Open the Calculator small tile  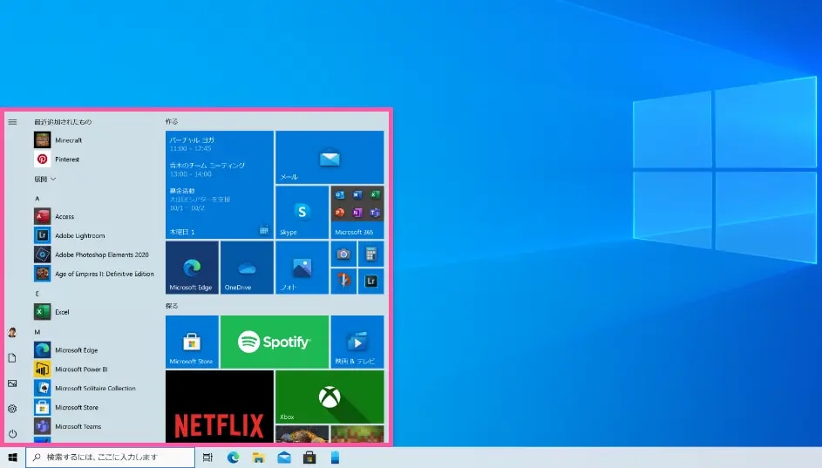370,254
